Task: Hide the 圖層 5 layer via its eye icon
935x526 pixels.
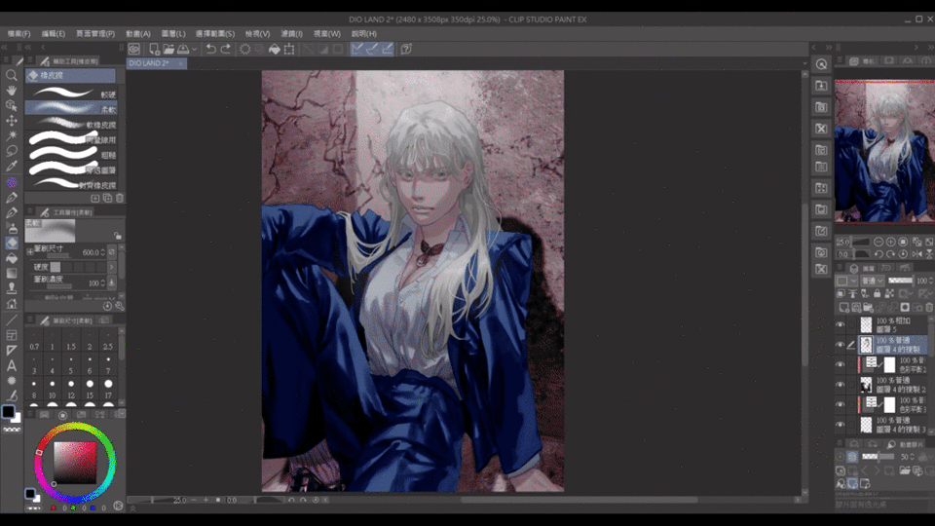Action: coord(841,325)
